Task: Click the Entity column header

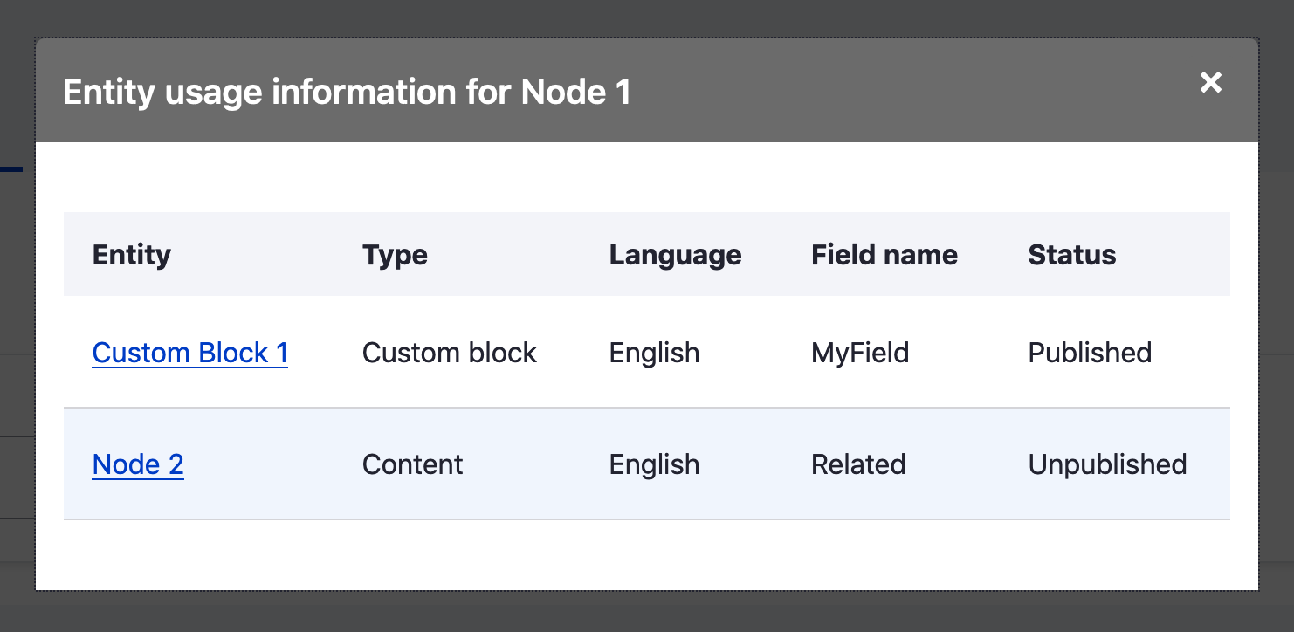Action: click(132, 255)
